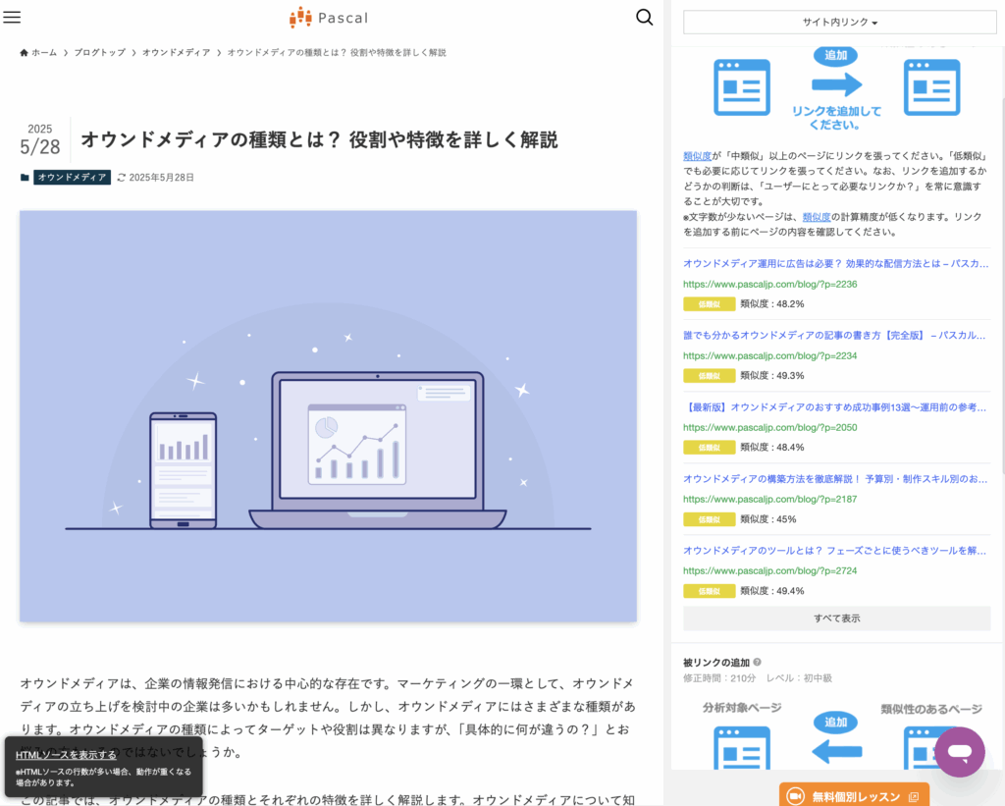The width and height of the screenshot is (1005, 806).
Task: Select オウンドメディア in the breadcrumb
Action: (176, 52)
